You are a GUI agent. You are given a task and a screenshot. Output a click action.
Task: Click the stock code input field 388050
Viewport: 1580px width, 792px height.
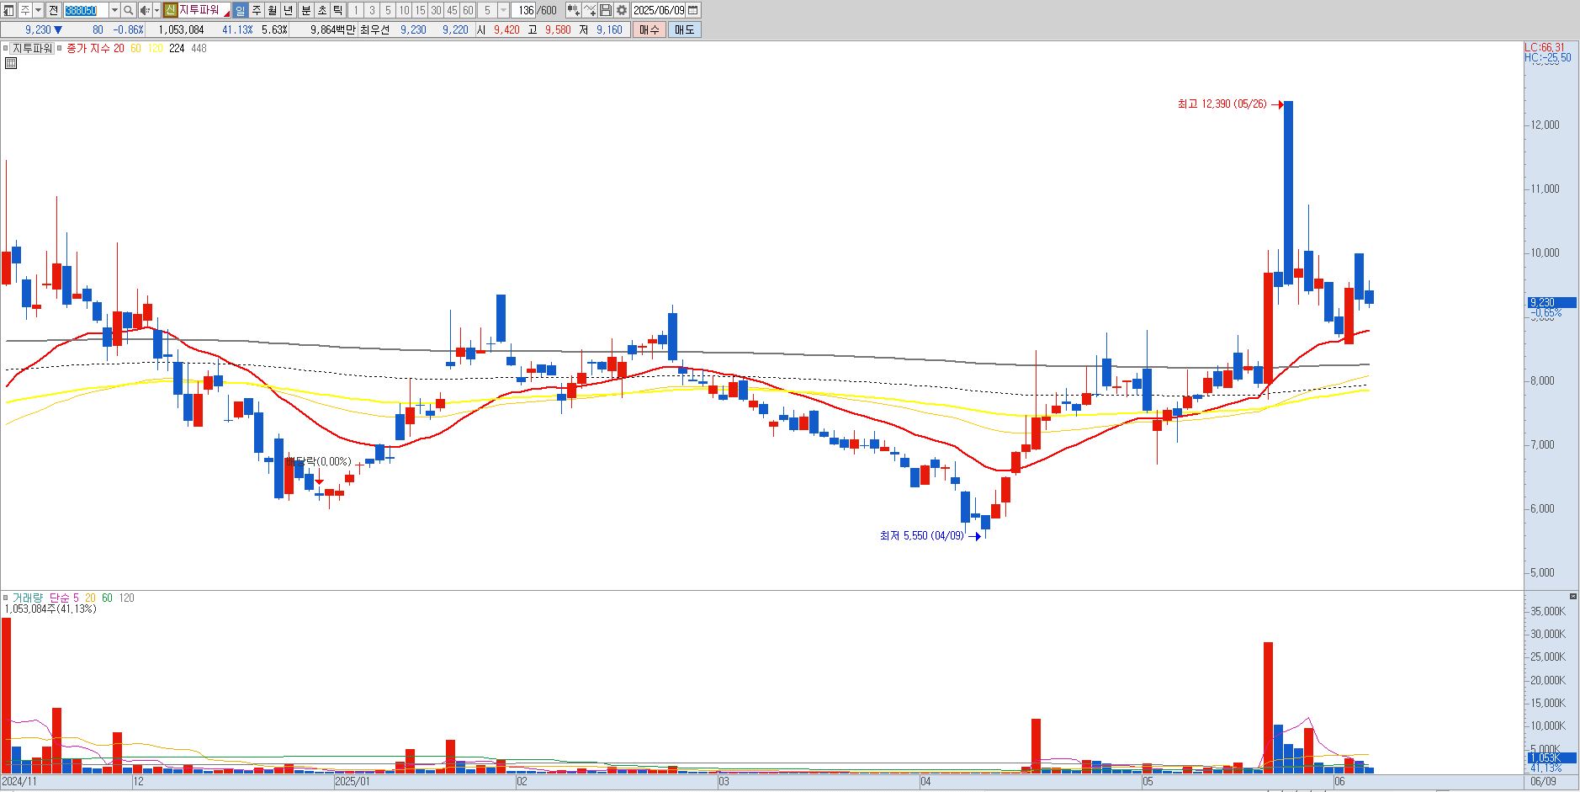[x=87, y=10]
